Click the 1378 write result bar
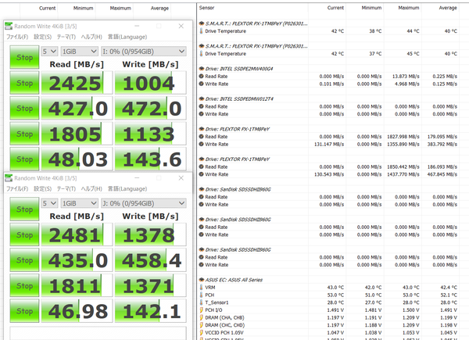The height and width of the screenshot is (340, 469). [150, 234]
